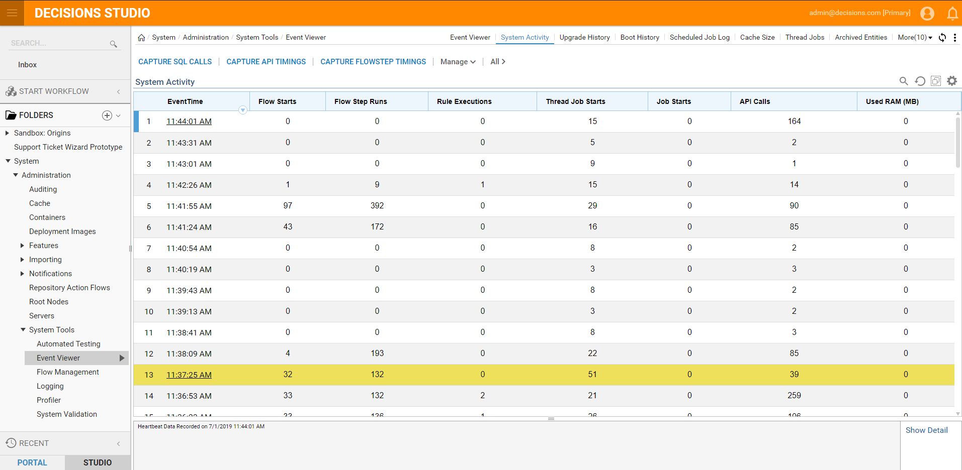
Task: Select System Validation folder
Action: click(x=66, y=414)
